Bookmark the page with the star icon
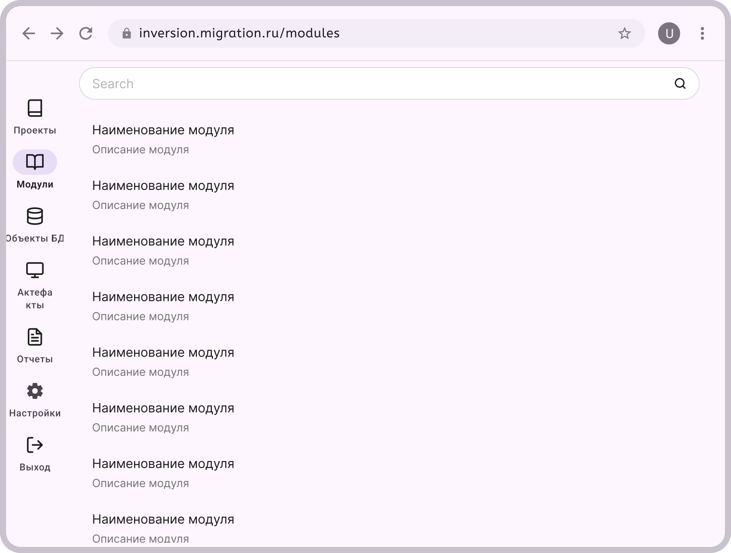 [x=624, y=34]
